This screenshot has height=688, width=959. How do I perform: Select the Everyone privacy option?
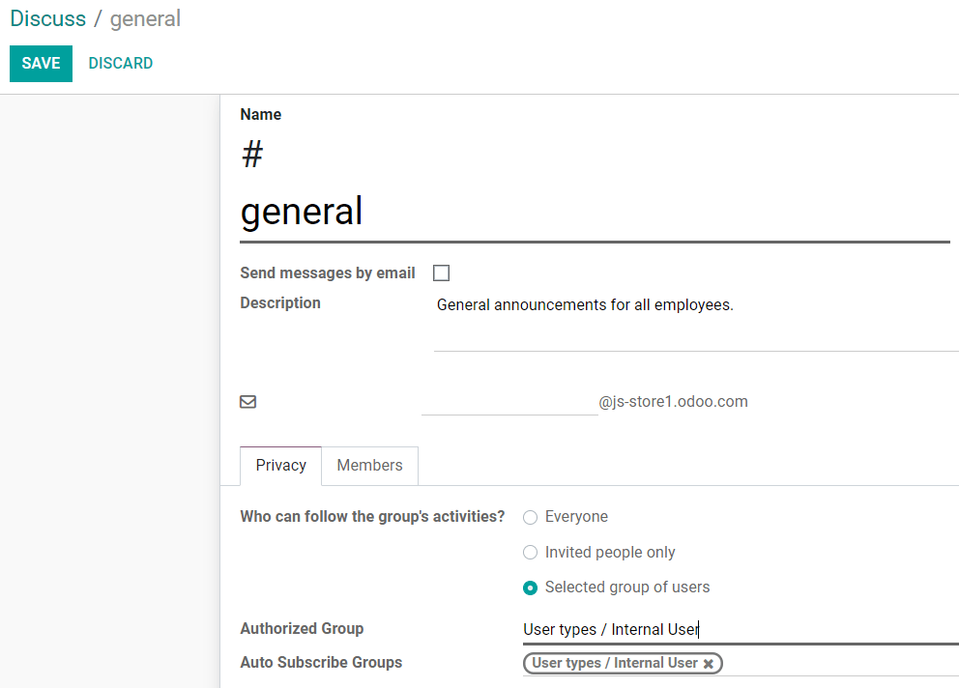[x=530, y=517]
